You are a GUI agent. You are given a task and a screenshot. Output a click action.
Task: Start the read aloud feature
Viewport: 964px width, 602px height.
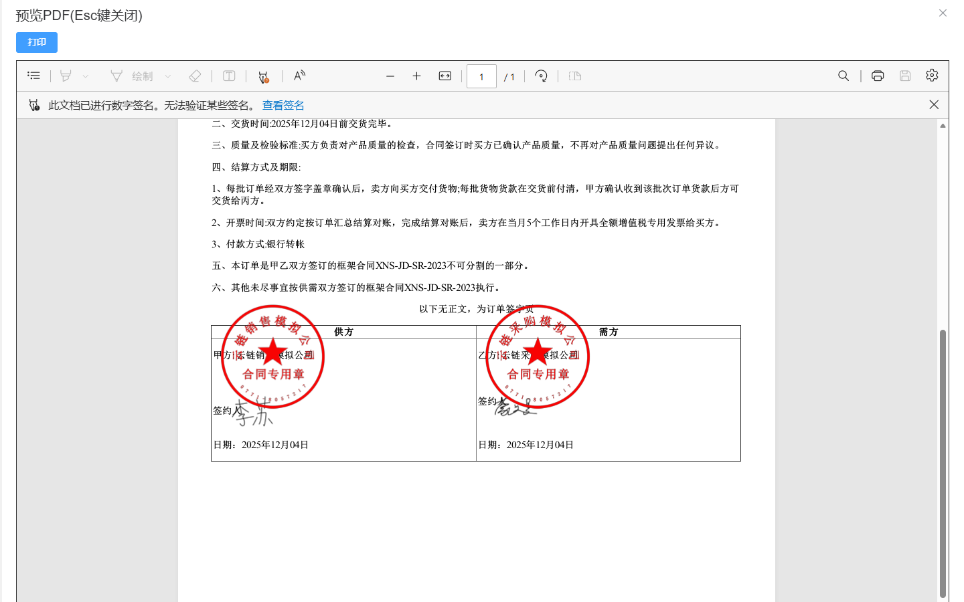click(x=299, y=76)
